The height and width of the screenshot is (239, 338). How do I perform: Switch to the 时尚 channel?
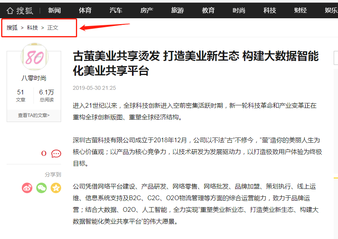pyautogui.click(x=239, y=10)
